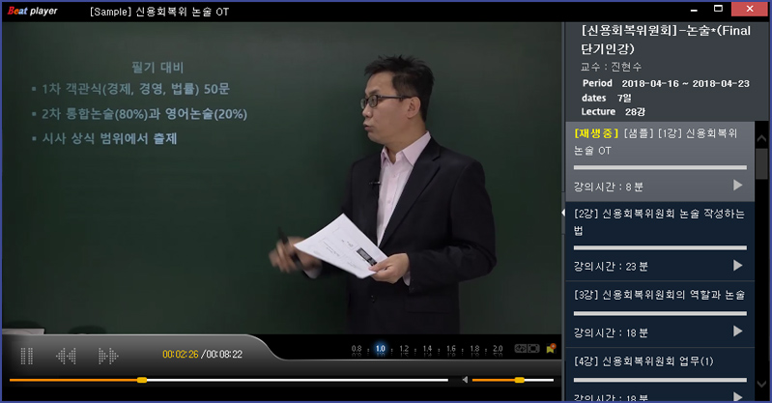
Task: Mute audio with the speaker icon
Action: click(465, 380)
